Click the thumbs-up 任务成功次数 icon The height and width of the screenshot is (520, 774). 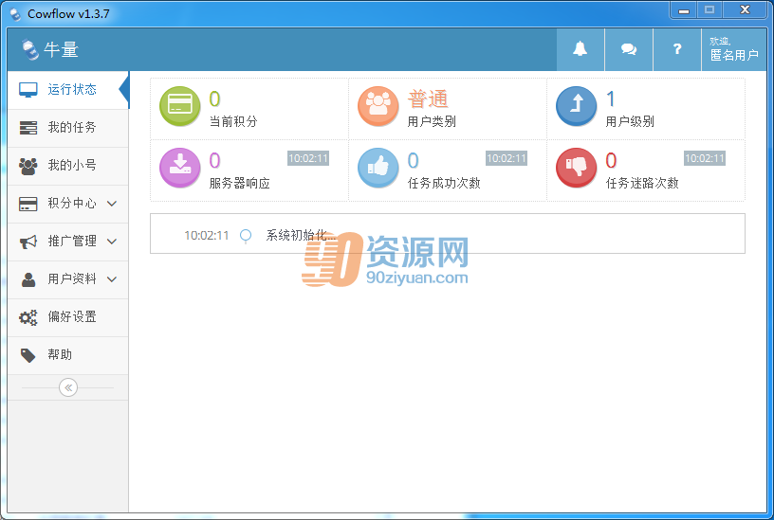[378, 168]
